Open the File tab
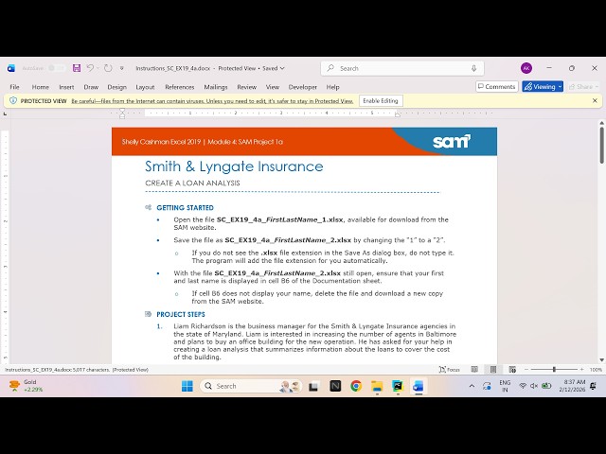 pyautogui.click(x=15, y=87)
